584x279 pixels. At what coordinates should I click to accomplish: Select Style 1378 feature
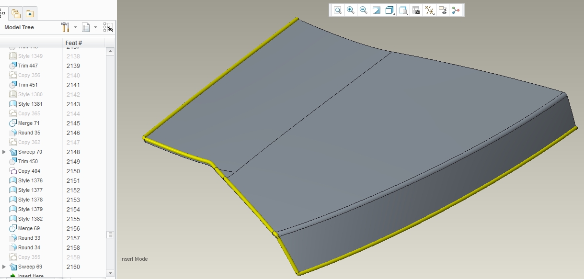(30, 200)
